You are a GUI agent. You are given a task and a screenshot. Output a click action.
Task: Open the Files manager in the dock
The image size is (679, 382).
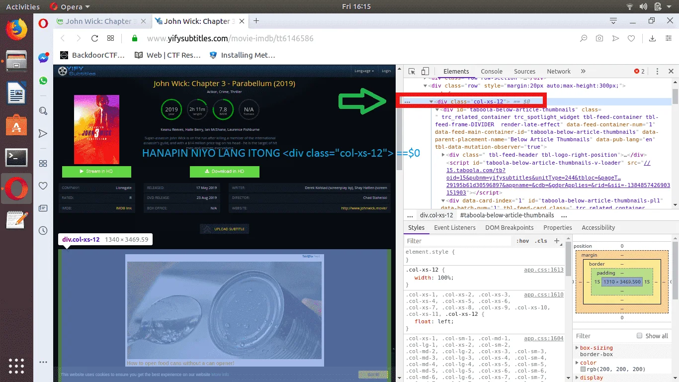16,61
